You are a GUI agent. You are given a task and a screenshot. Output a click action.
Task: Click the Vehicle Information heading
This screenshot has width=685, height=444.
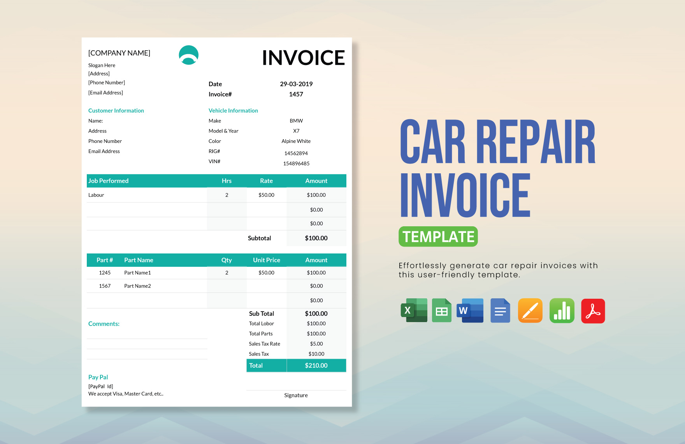[233, 111]
